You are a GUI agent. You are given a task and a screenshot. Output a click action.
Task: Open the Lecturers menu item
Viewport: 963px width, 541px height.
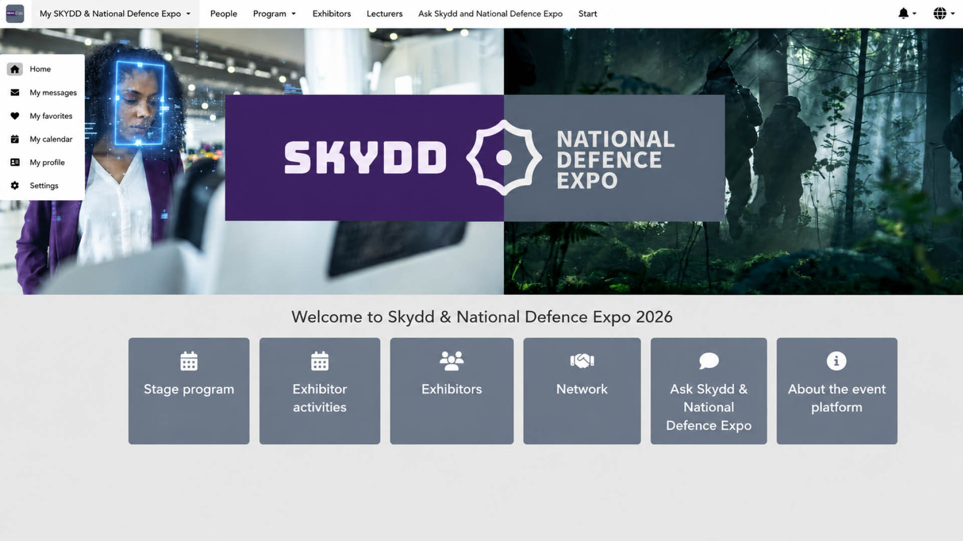pyautogui.click(x=384, y=14)
